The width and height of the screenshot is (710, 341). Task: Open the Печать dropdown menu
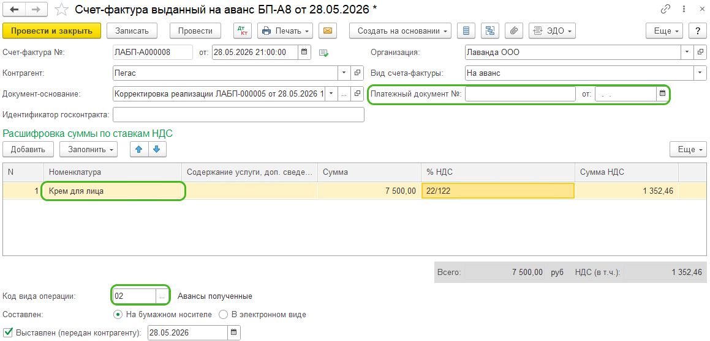[285, 31]
